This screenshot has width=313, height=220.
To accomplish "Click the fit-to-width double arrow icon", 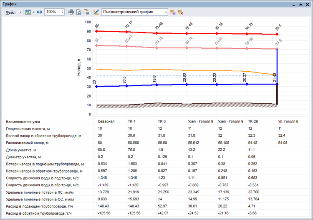I will 39,12.
